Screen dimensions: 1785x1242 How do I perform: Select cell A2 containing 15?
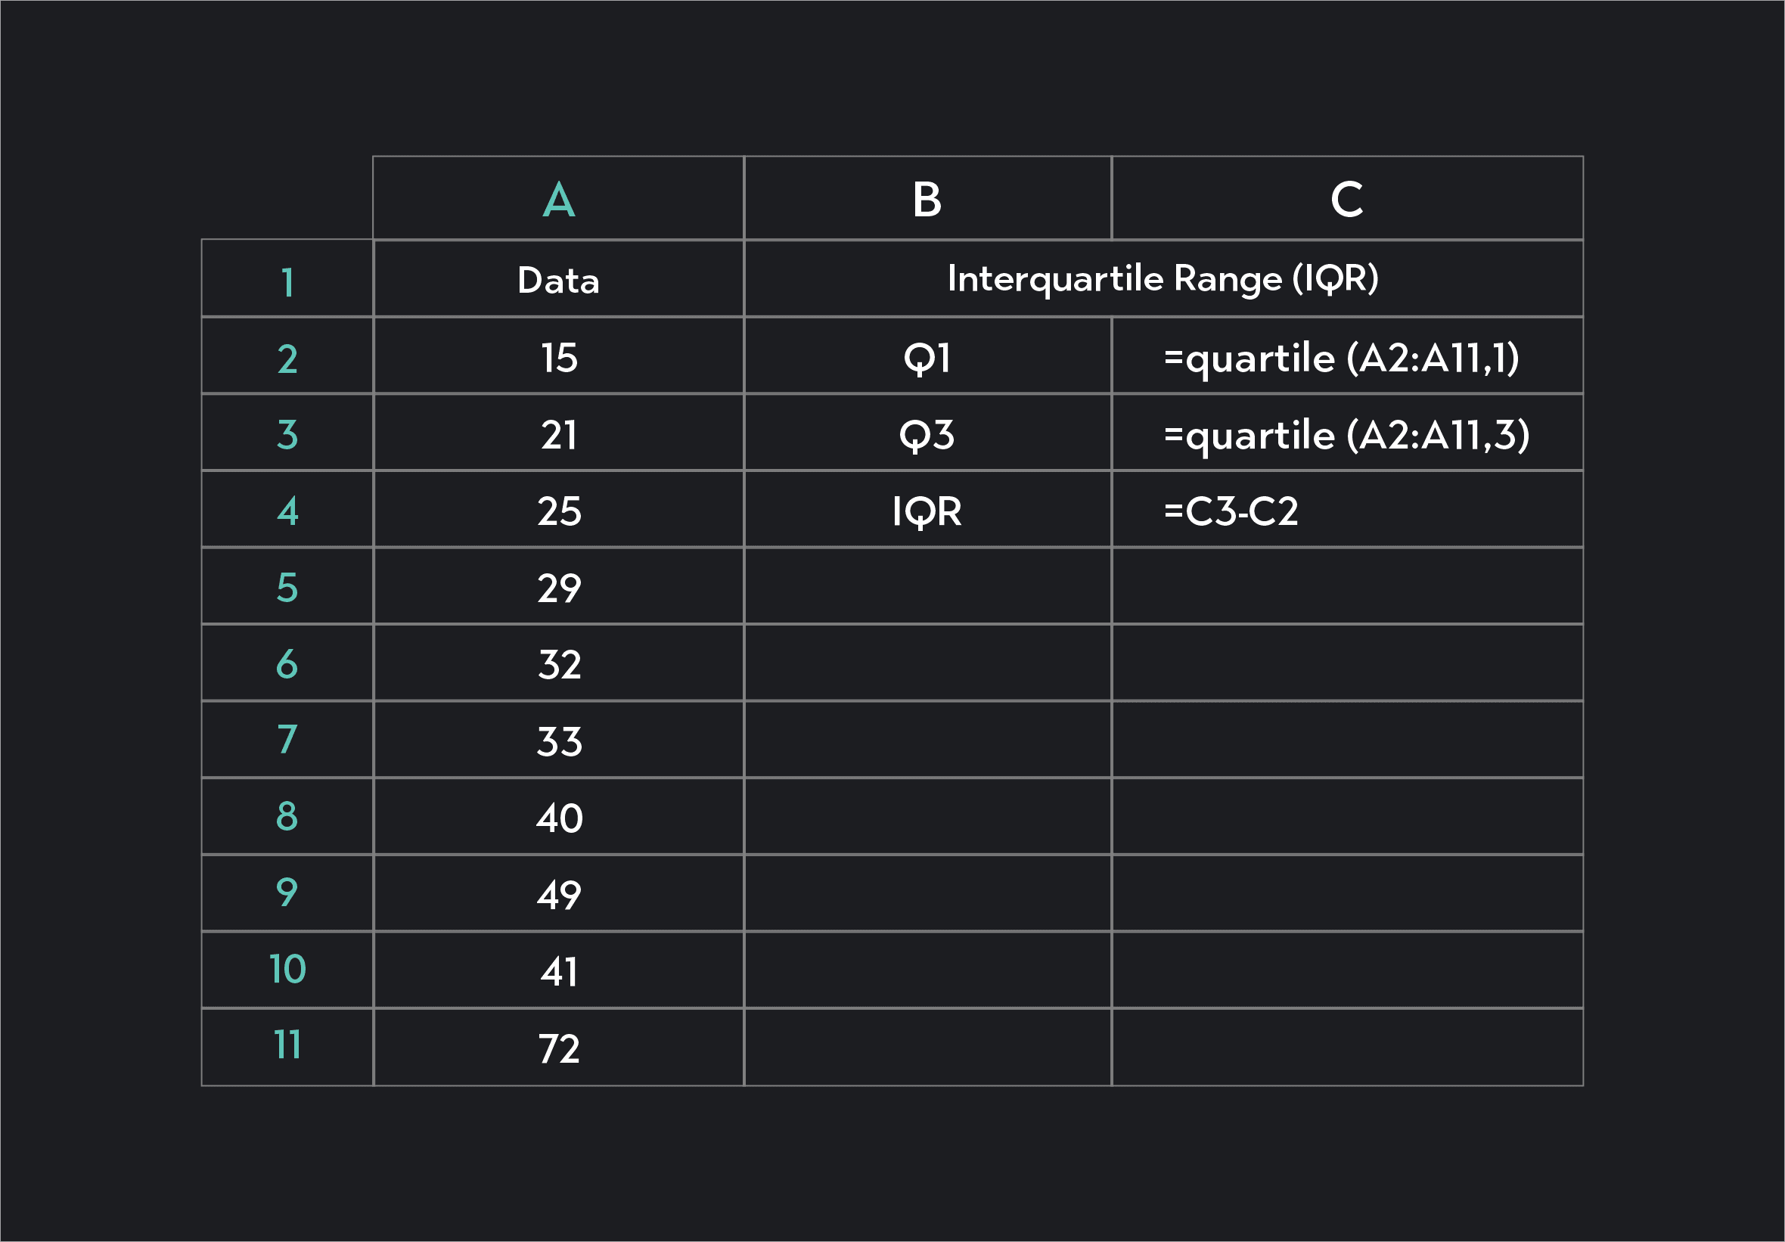(x=558, y=358)
